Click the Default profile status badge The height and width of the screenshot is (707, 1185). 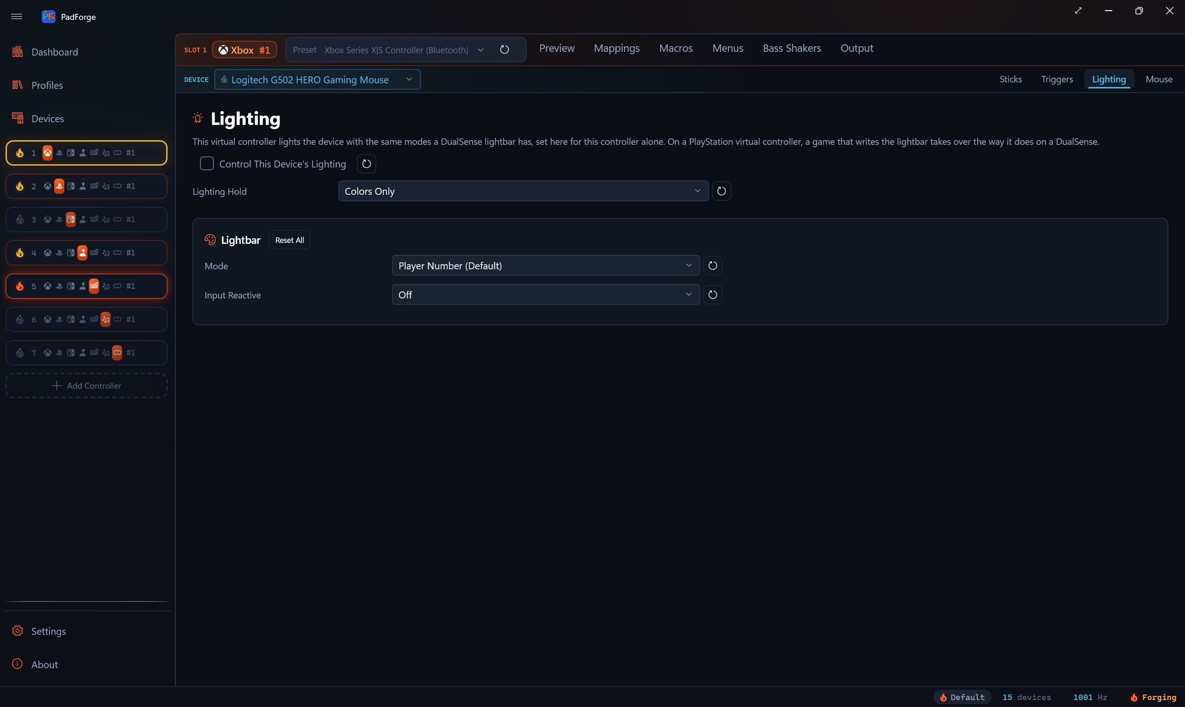coord(962,697)
